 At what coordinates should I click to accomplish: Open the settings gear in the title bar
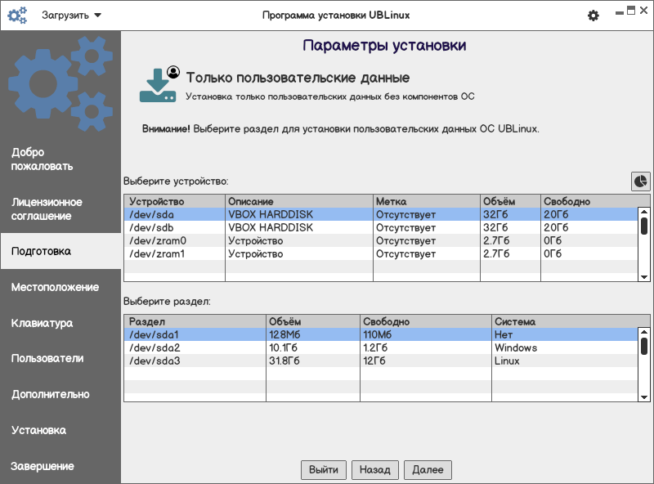tap(594, 16)
